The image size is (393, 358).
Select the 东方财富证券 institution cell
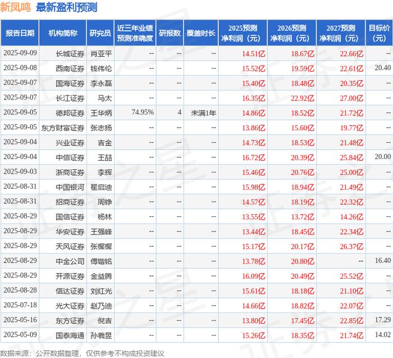[x=63, y=128]
